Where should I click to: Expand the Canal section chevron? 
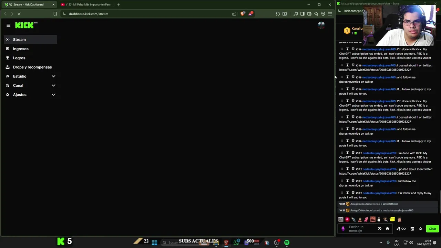point(53,85)
